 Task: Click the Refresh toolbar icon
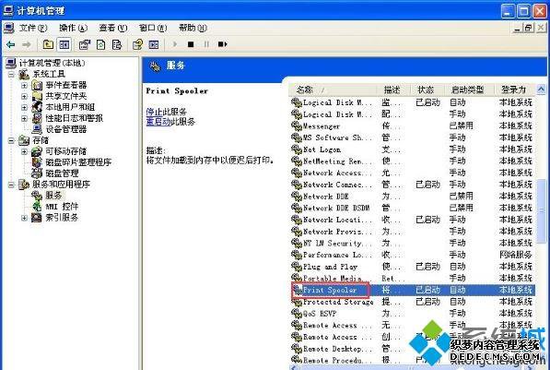[101, 44]
